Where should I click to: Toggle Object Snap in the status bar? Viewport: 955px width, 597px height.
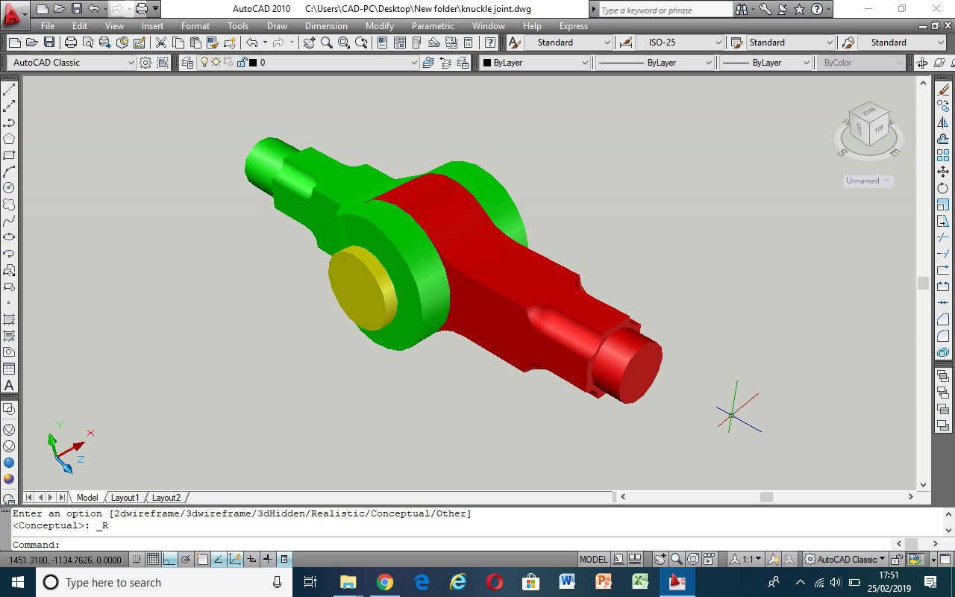pyautogui.click(x=202, y=559)
